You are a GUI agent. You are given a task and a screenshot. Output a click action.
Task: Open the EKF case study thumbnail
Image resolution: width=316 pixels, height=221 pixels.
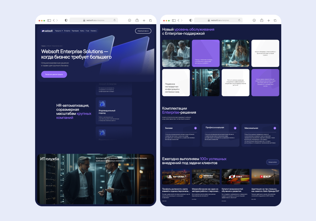click(x=265, y=177)
